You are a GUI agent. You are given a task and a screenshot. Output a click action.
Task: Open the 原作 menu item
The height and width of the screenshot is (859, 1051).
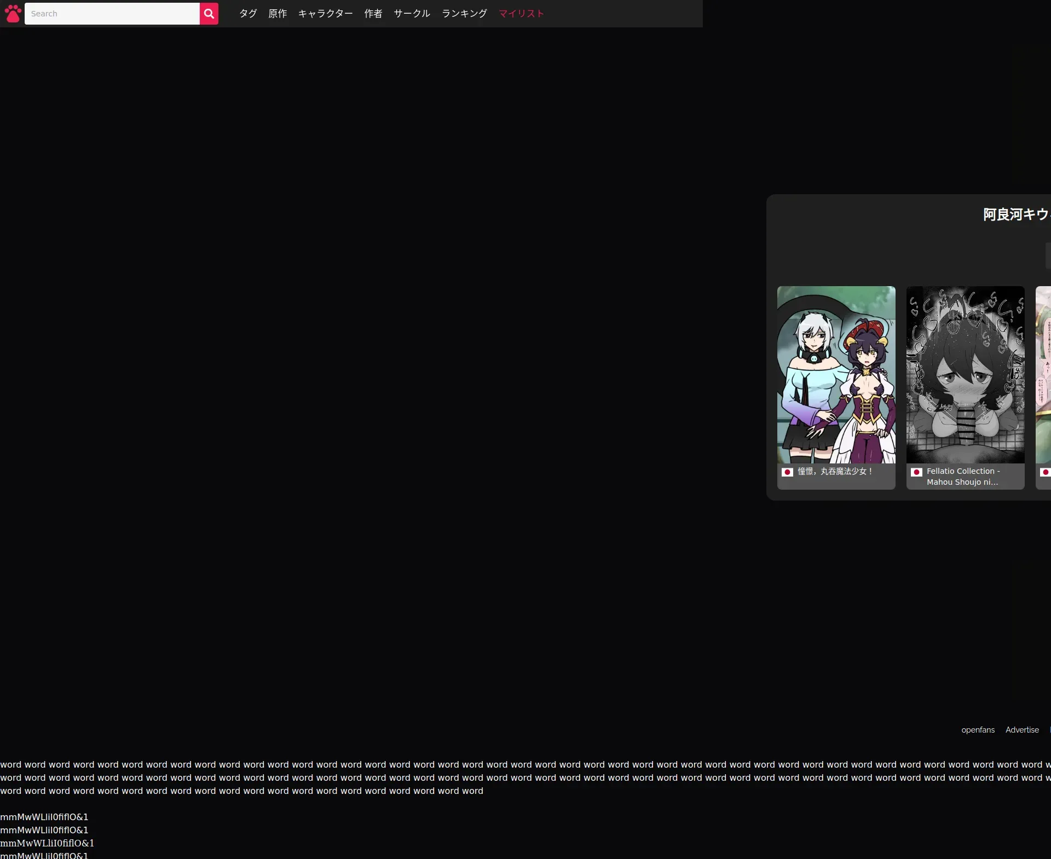[278, 14]
